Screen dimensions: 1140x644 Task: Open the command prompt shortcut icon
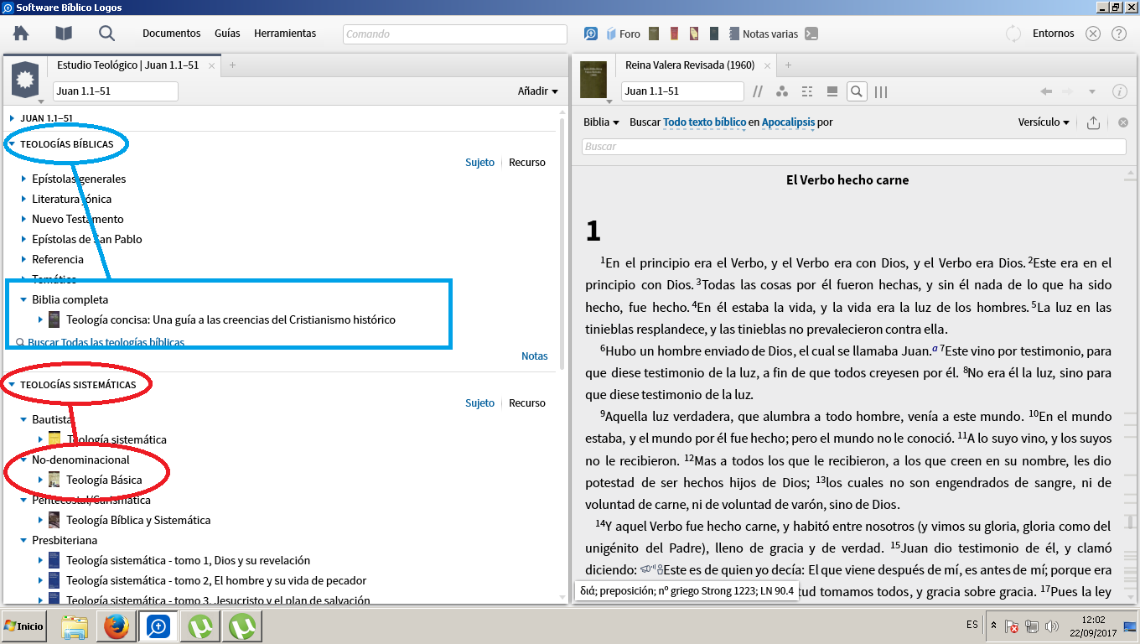point(811,34)
